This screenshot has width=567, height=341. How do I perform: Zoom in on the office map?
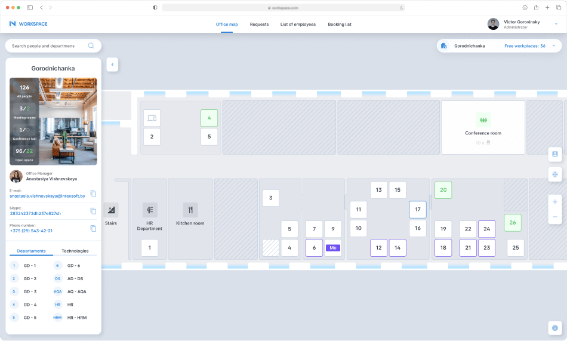click(x=554, y=202)
